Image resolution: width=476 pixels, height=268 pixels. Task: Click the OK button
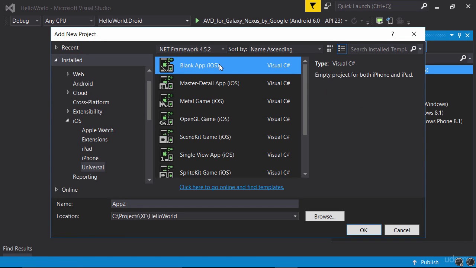pos(364,230)
